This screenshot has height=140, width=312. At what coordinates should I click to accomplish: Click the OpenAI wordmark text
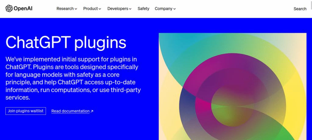pos(23,9)
